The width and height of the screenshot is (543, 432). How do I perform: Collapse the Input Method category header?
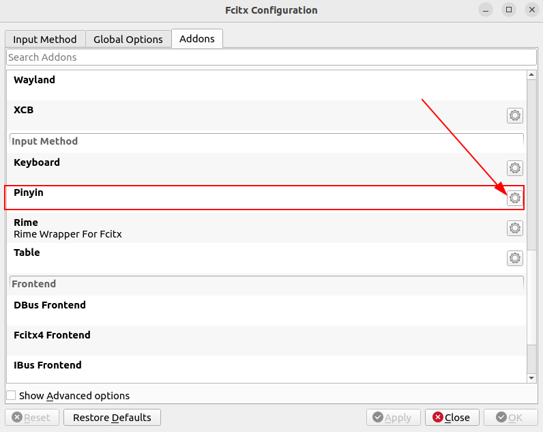tap(267, 141)
